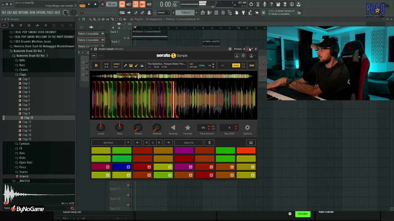Click the Serato download tray icon
The image size is (394, 221).
click(x=237, y=56)
